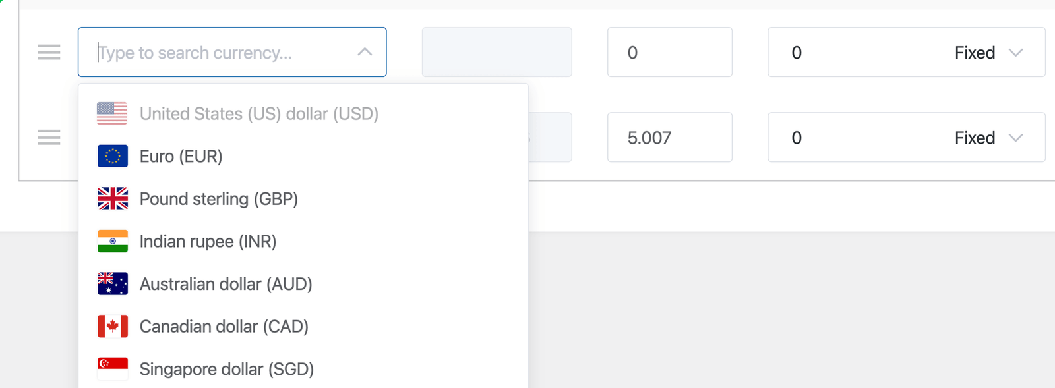Viewport: 1055px width, 388px height.
Task: Focus the Type to search currency field
Action: tap(218, 53)
